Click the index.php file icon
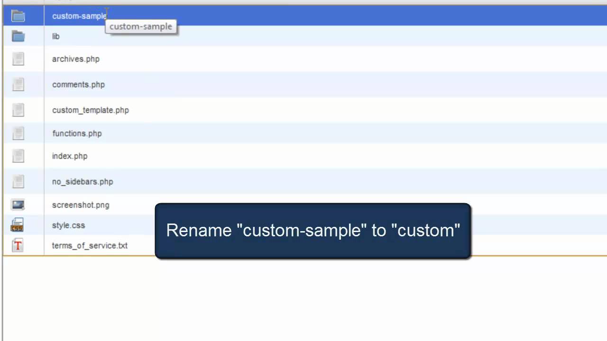Viewport: 607px width, 341px height. 18,156
